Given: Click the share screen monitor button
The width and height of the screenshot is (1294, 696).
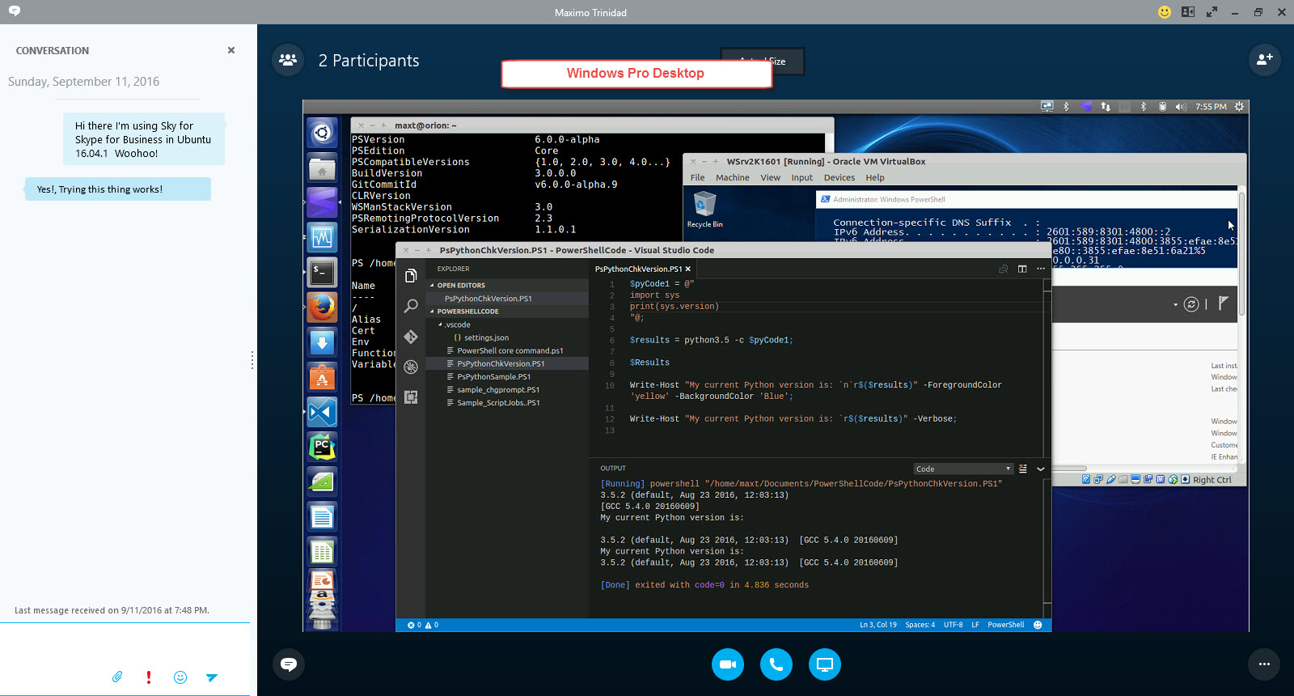Looking at the screenshot, I should pyautogui.click(x=825, y=664).
